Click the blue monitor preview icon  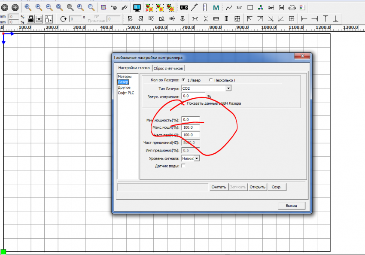pos(137,7)
